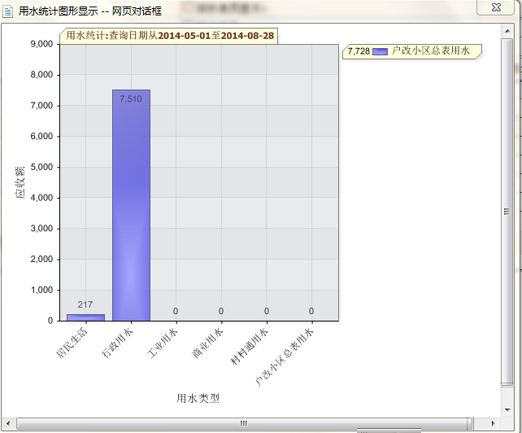The image size is (522, 433).
Task: Click the chart title showing the query date range
Action: (x=170, y=36)
